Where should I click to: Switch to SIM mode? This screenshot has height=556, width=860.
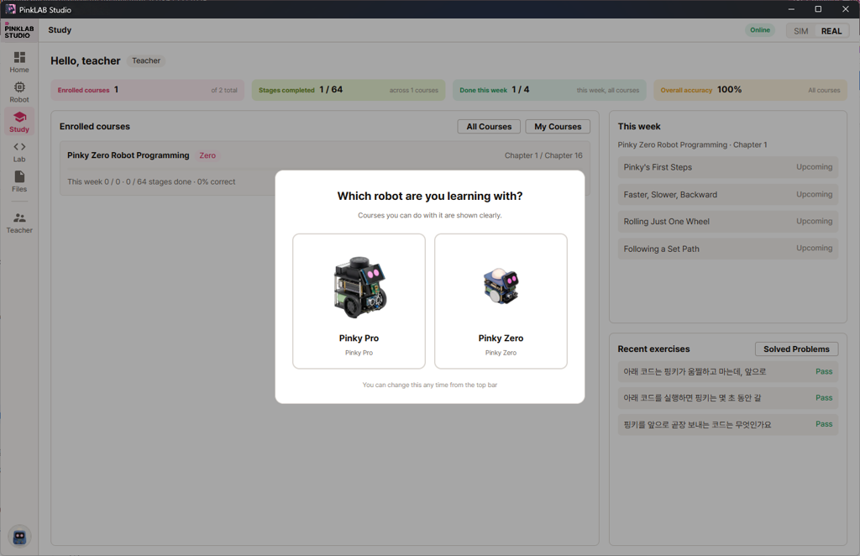[800, 31]
